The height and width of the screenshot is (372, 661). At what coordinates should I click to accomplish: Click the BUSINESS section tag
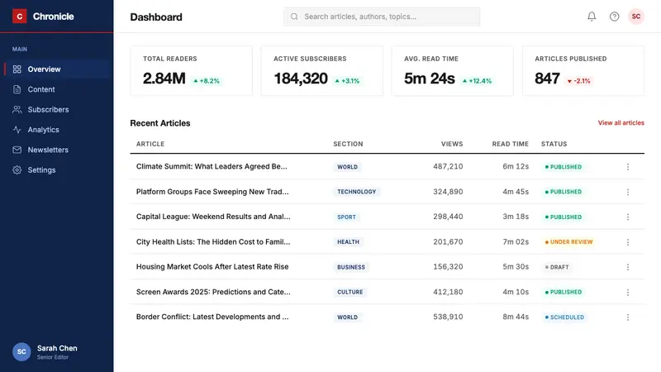(x=351, y=267)
